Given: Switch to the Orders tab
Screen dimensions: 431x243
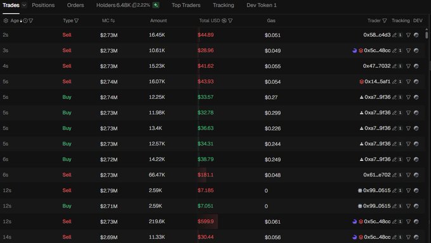Looking at the screenshot, I should [x=75, y=5].
